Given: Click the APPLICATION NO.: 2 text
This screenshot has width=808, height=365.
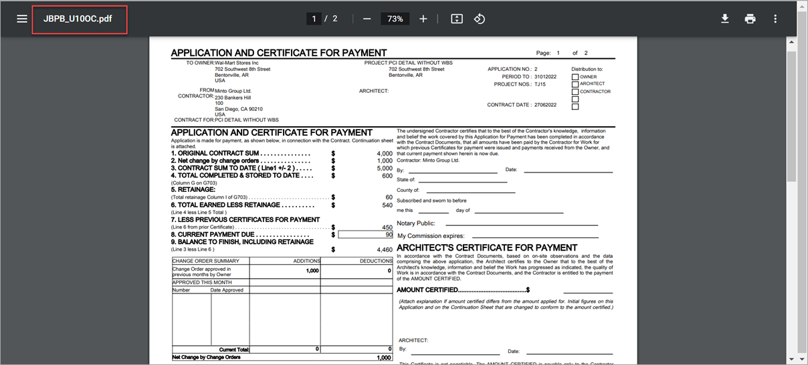Looking at the screenshot, I should click(x=512, y=69).
